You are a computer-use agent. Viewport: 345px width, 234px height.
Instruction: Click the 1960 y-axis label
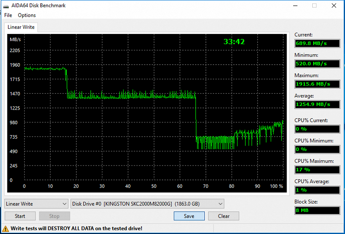tap(15, 65)
